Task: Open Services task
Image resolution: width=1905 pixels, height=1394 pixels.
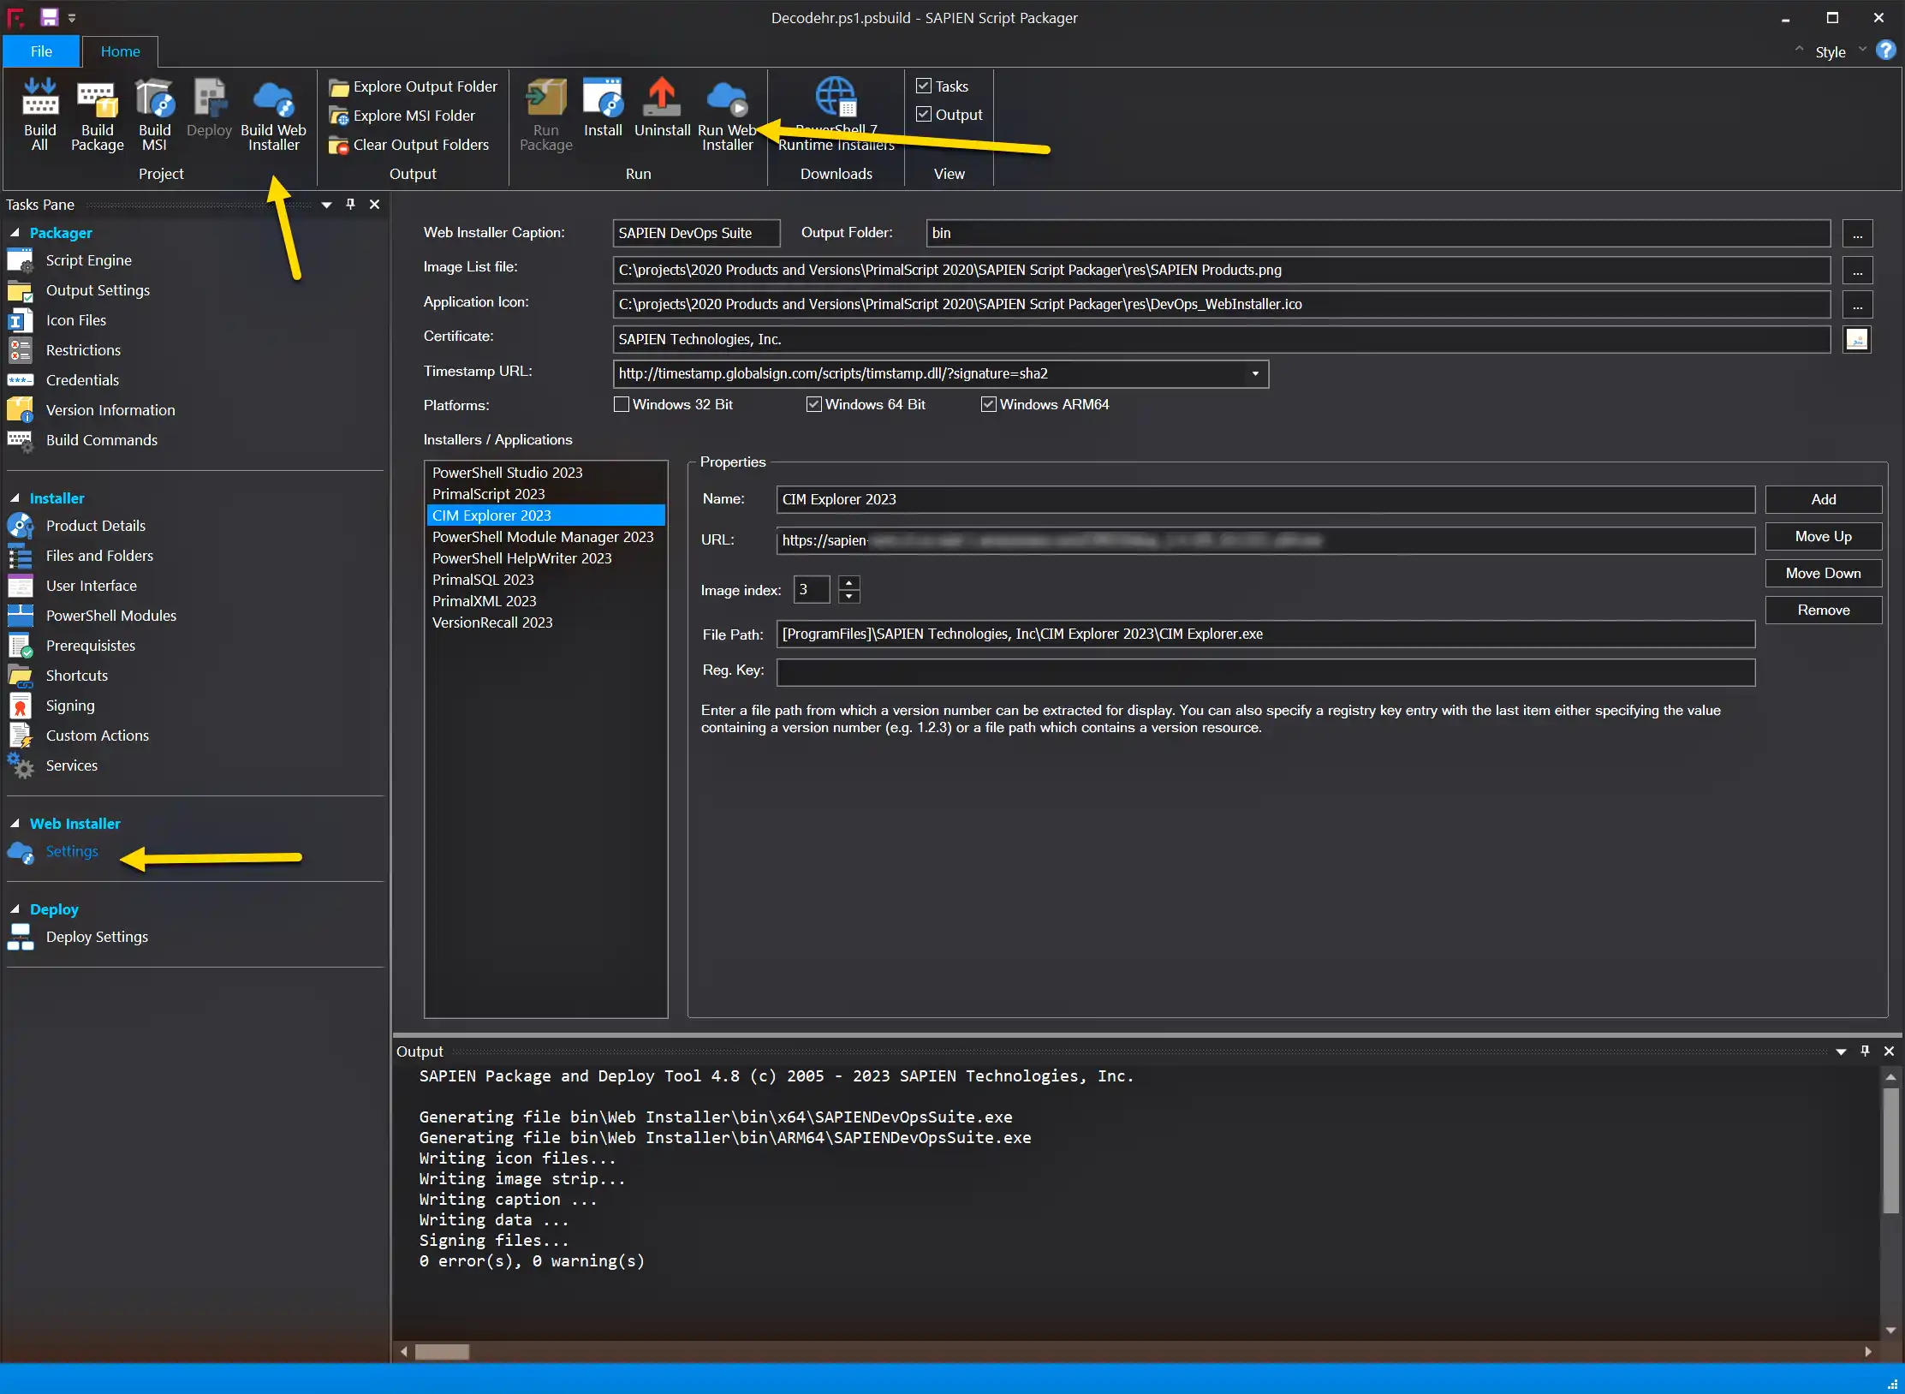Action: [72, 766]
